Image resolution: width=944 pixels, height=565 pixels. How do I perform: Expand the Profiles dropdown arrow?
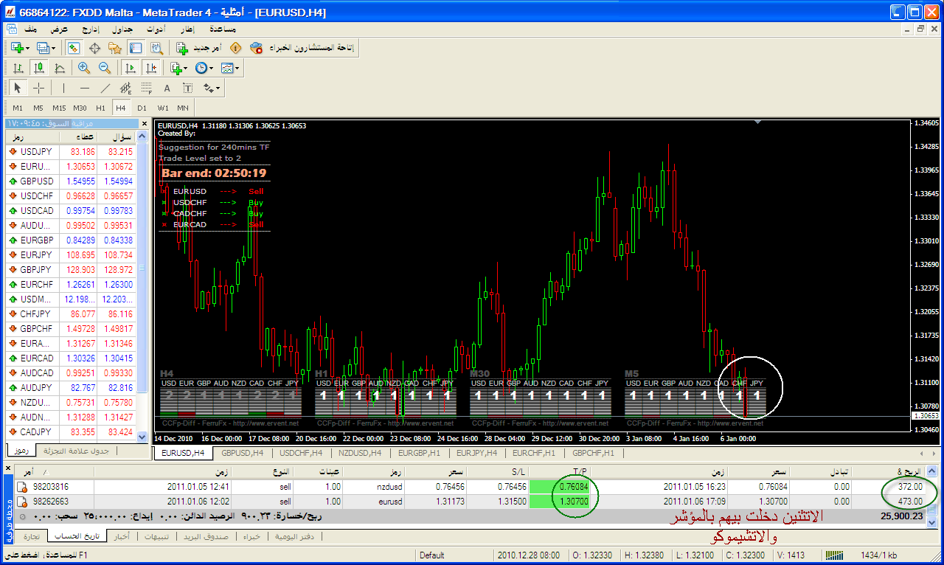tap(54, 48)
